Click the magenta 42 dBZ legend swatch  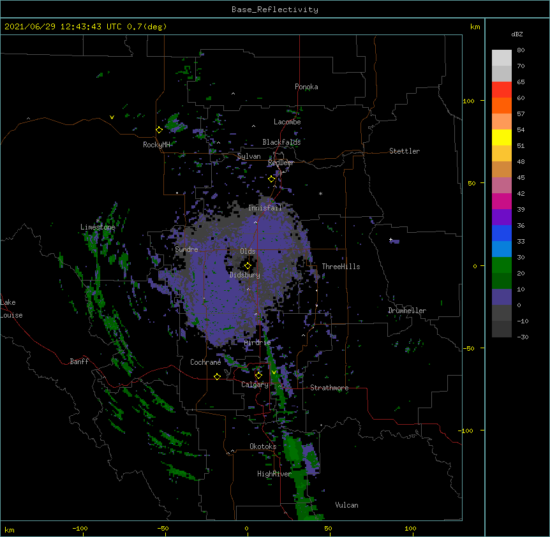(502, 201)
